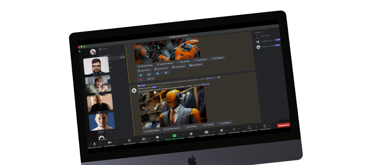This screenshot has width=373, height=165.
Task: Click lower Vary (Region) button under suit robot
Action: tap(224, 123)
